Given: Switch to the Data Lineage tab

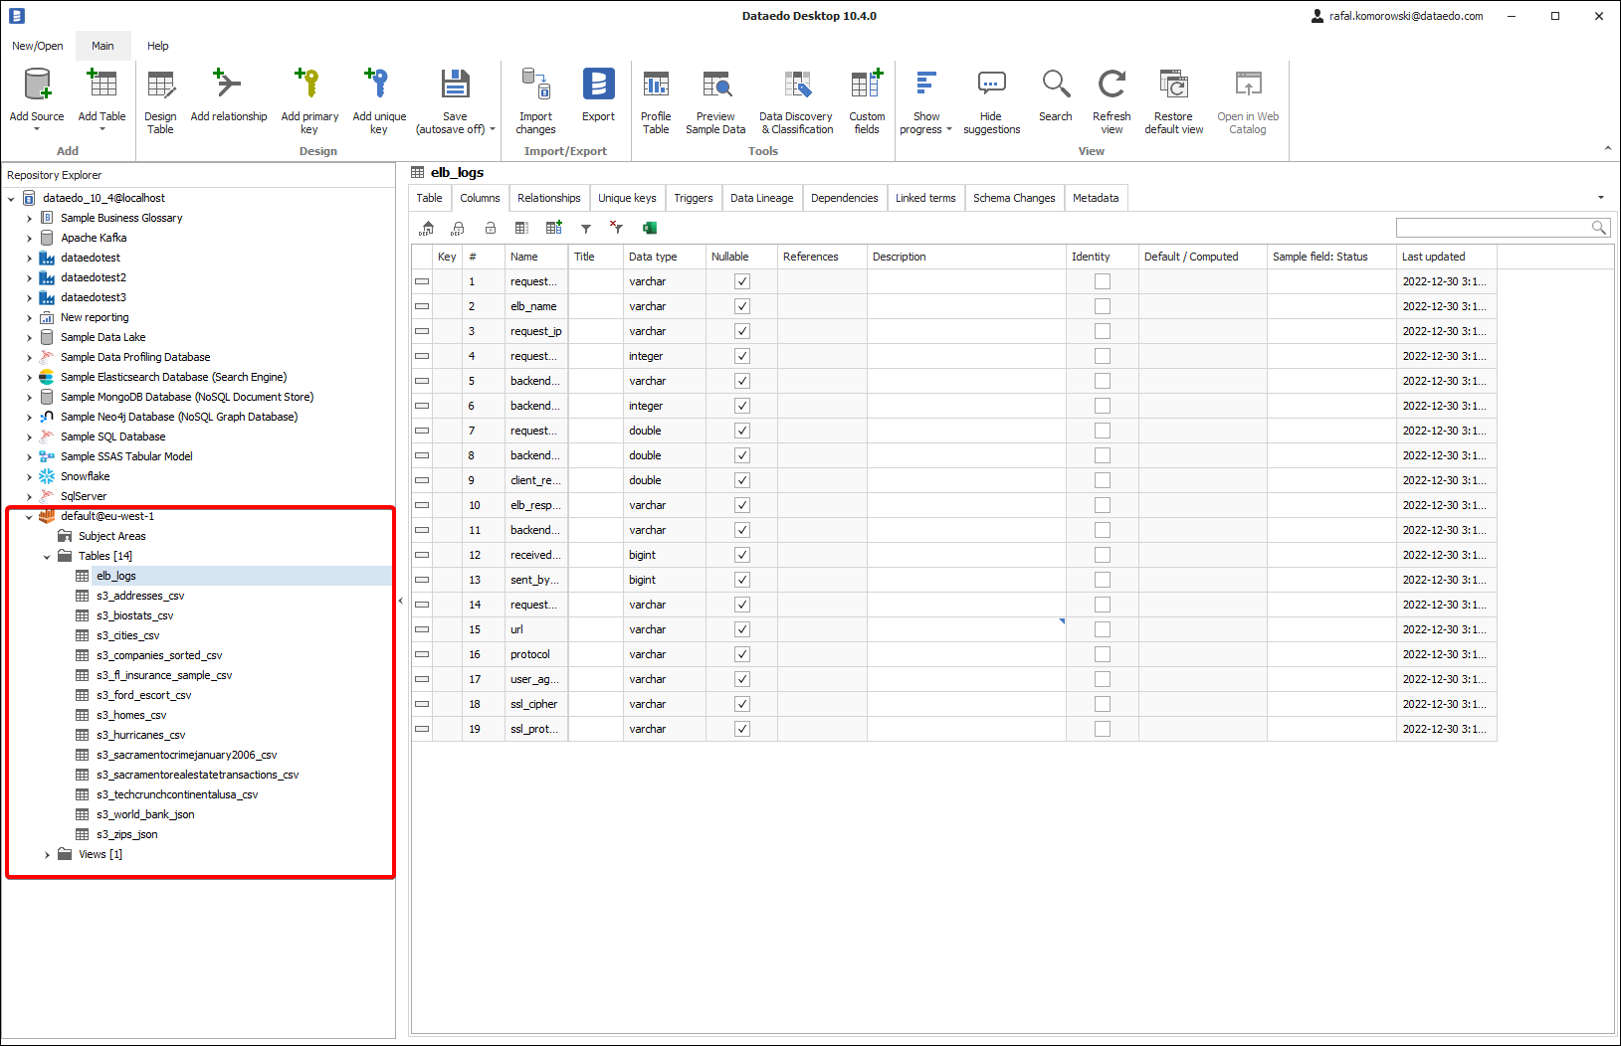Looking at the screenshot, I should click(761, 198).
